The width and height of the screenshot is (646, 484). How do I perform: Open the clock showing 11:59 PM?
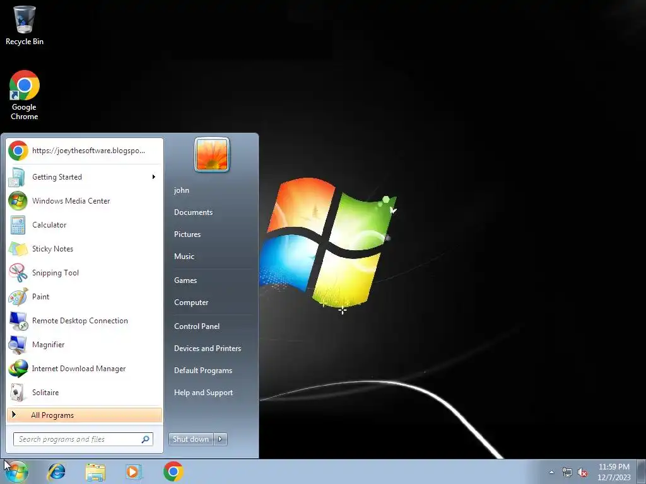tap(614, 467)
